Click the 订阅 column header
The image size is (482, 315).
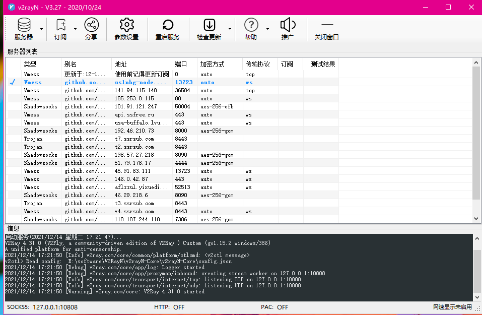pos(290,64)
